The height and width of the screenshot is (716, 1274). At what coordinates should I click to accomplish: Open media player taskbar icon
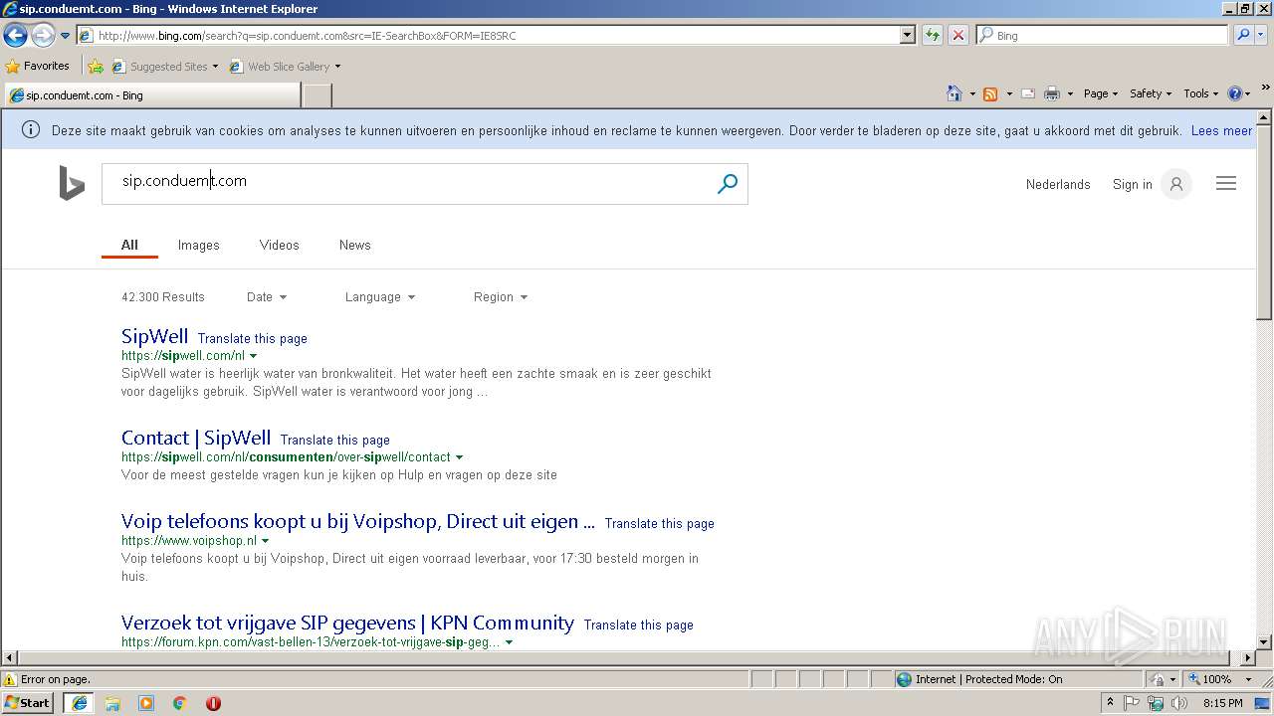[146, 703]
